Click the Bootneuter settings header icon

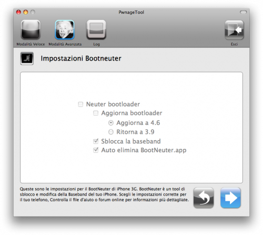pyautogui.click(x=27, y=58)
